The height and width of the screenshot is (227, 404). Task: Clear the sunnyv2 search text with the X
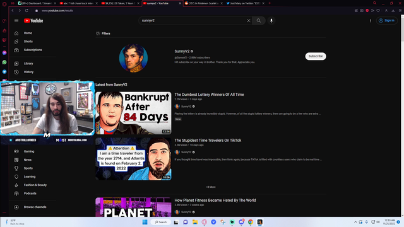[x=248, y=21]
